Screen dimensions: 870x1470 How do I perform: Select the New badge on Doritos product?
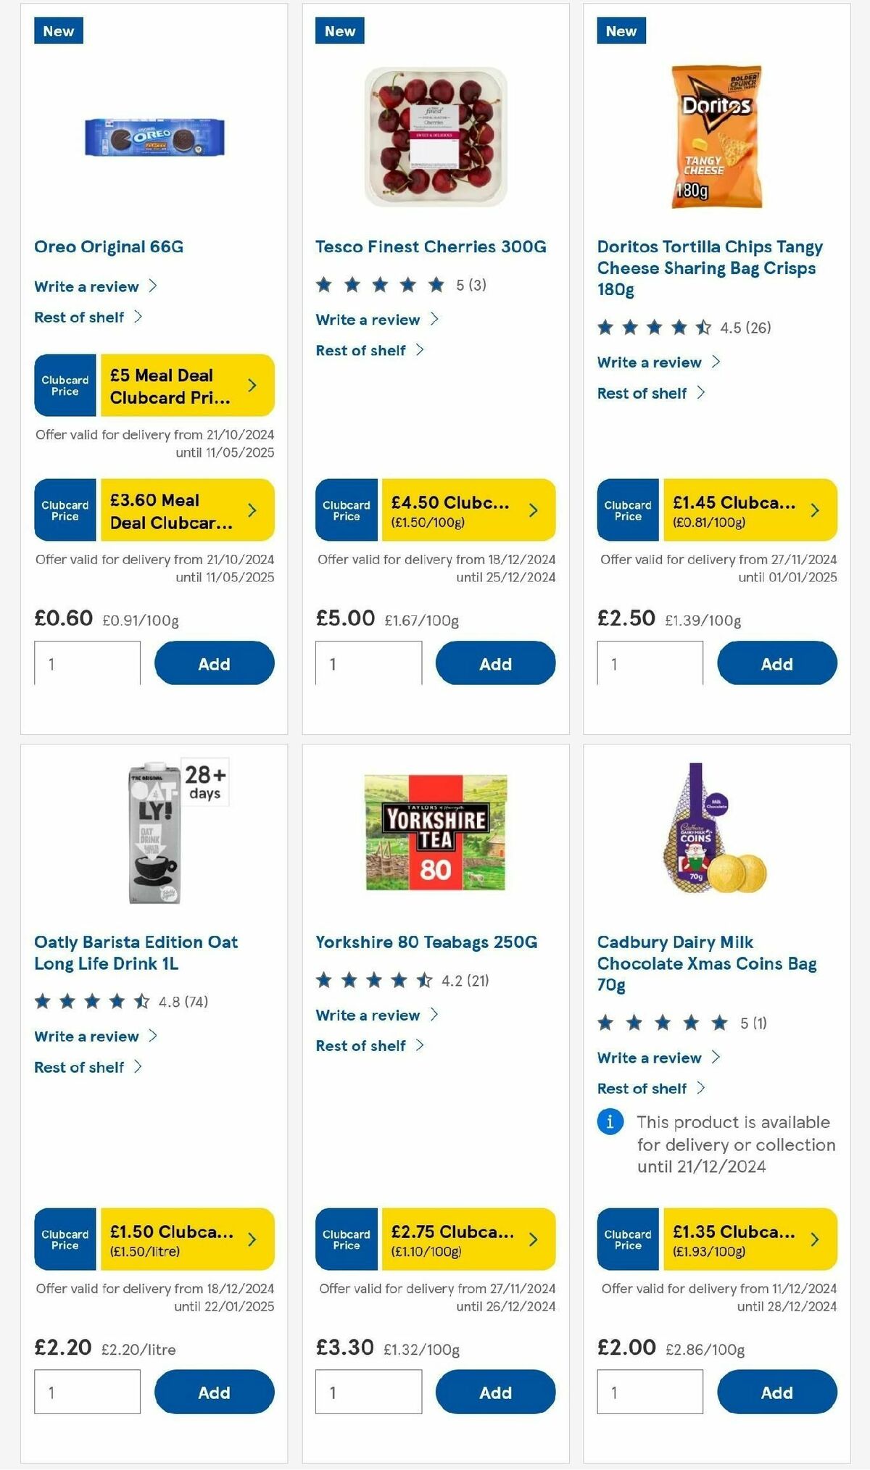(621, 31)
